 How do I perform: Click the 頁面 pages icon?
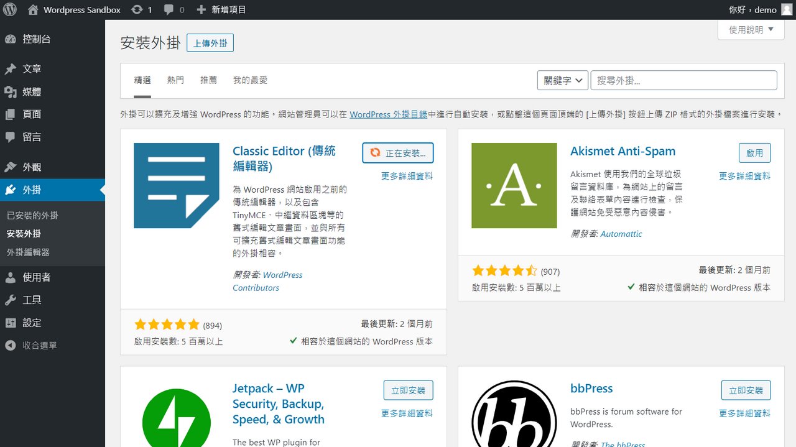click(x=10, y=114)
